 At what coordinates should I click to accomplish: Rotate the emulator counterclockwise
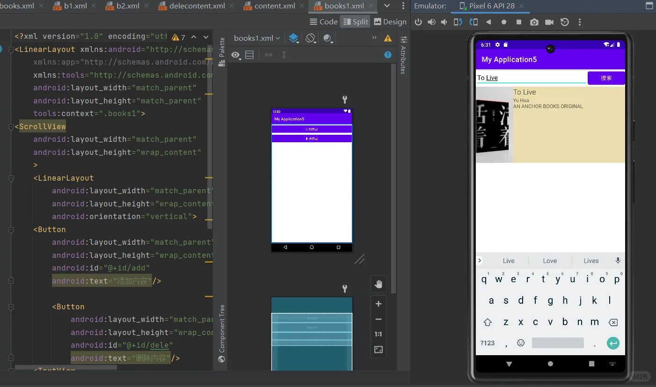[457, 22]
